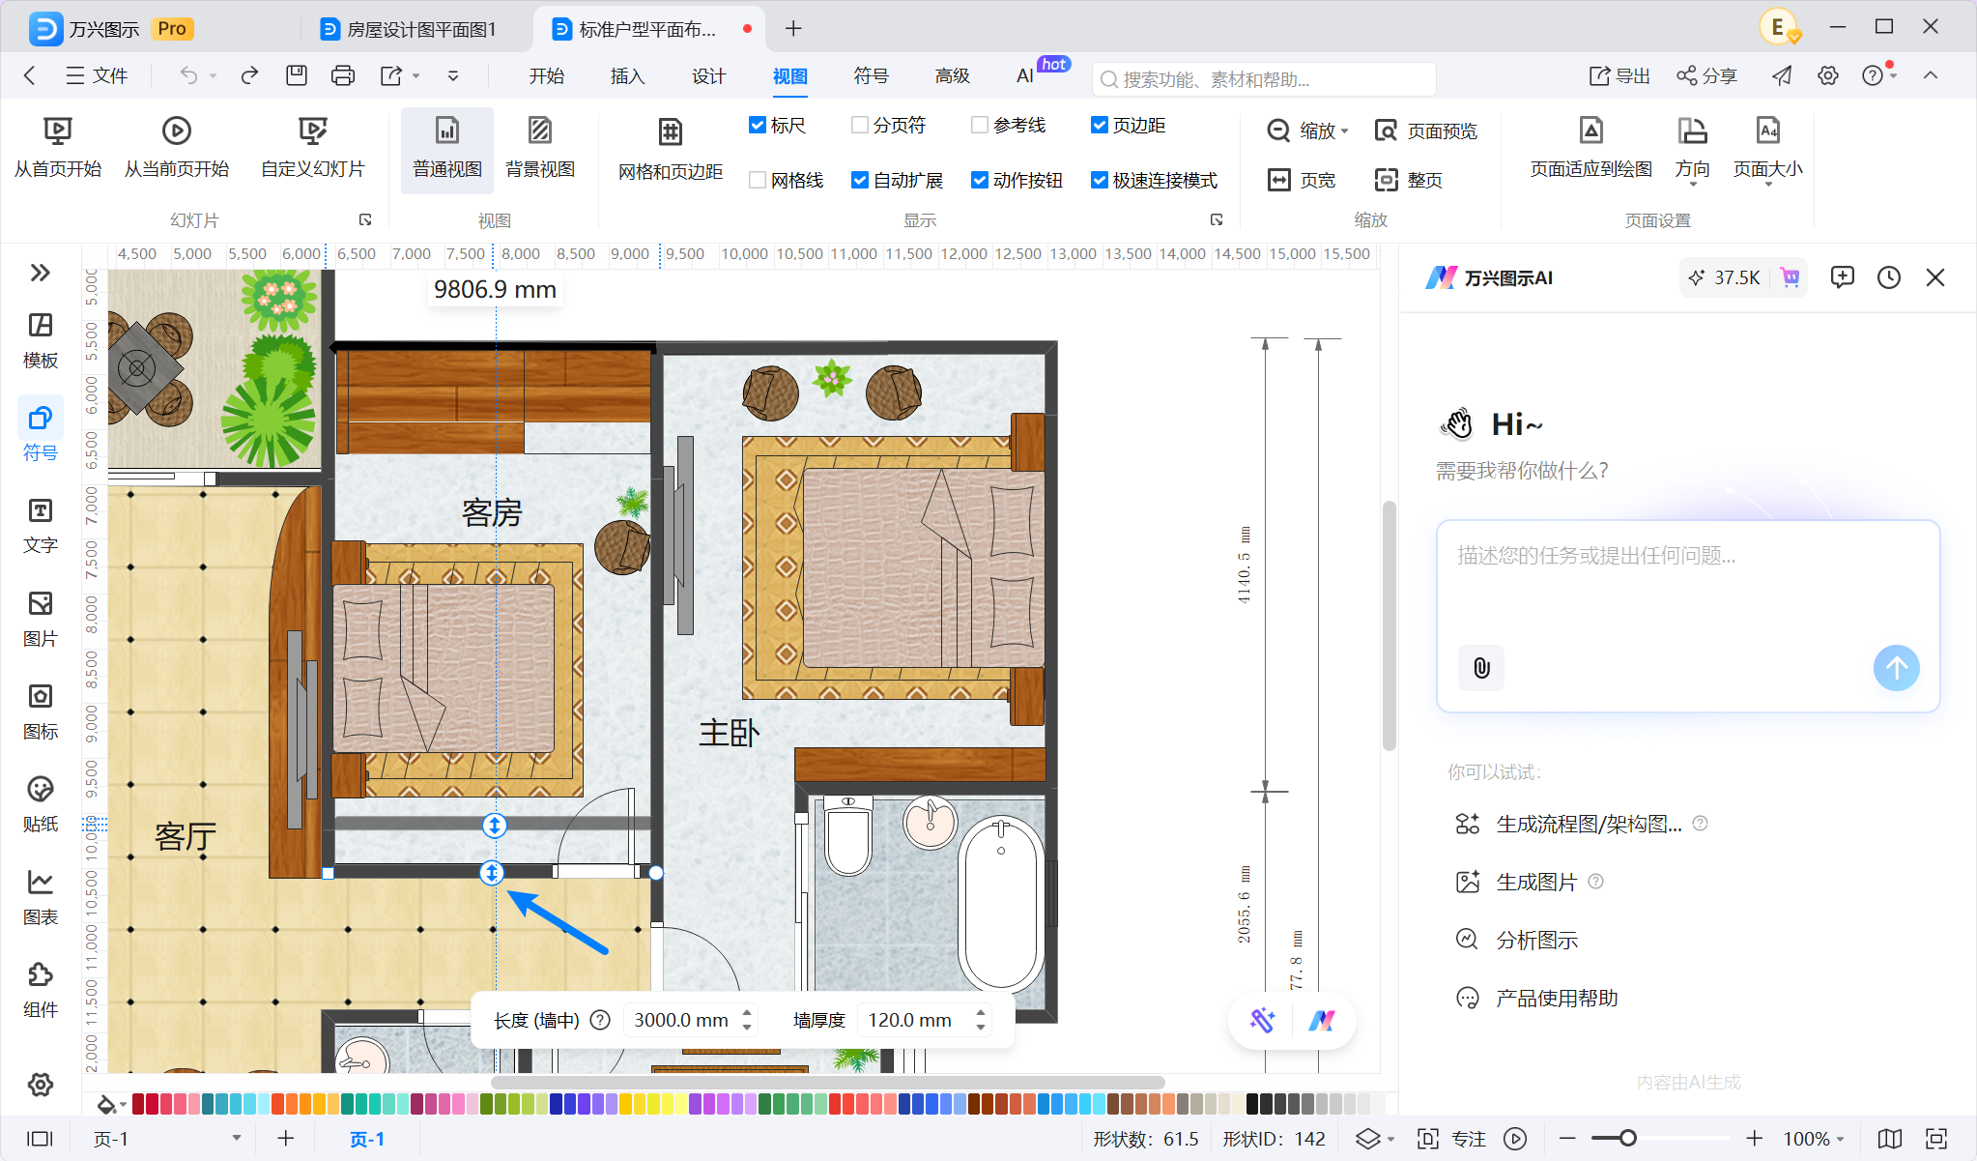The height and width of the screenshot is (1161, 1977).
Task: Collapse the ribbon with chevron
Action: (x=1931, y=75)
